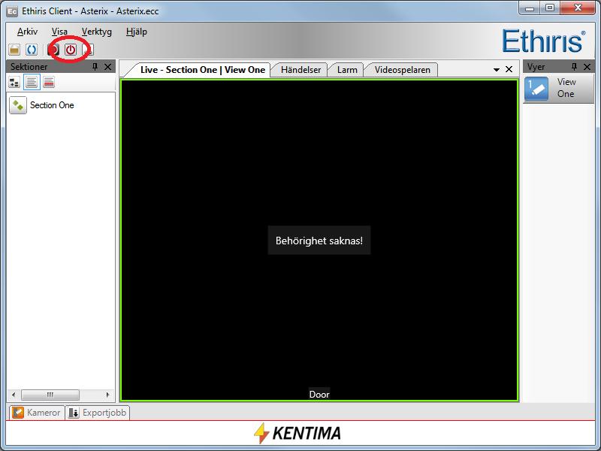Click the tree view icon in Sektioner panel
The image size is (601, 451).
14,82
